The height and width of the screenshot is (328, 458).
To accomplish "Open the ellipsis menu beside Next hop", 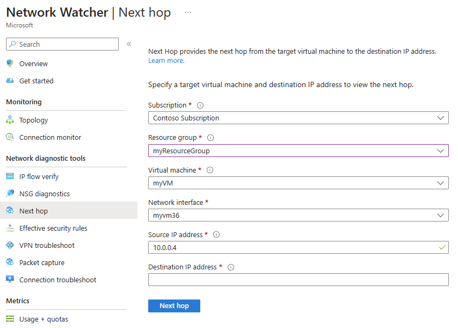I will coord(187,12).
